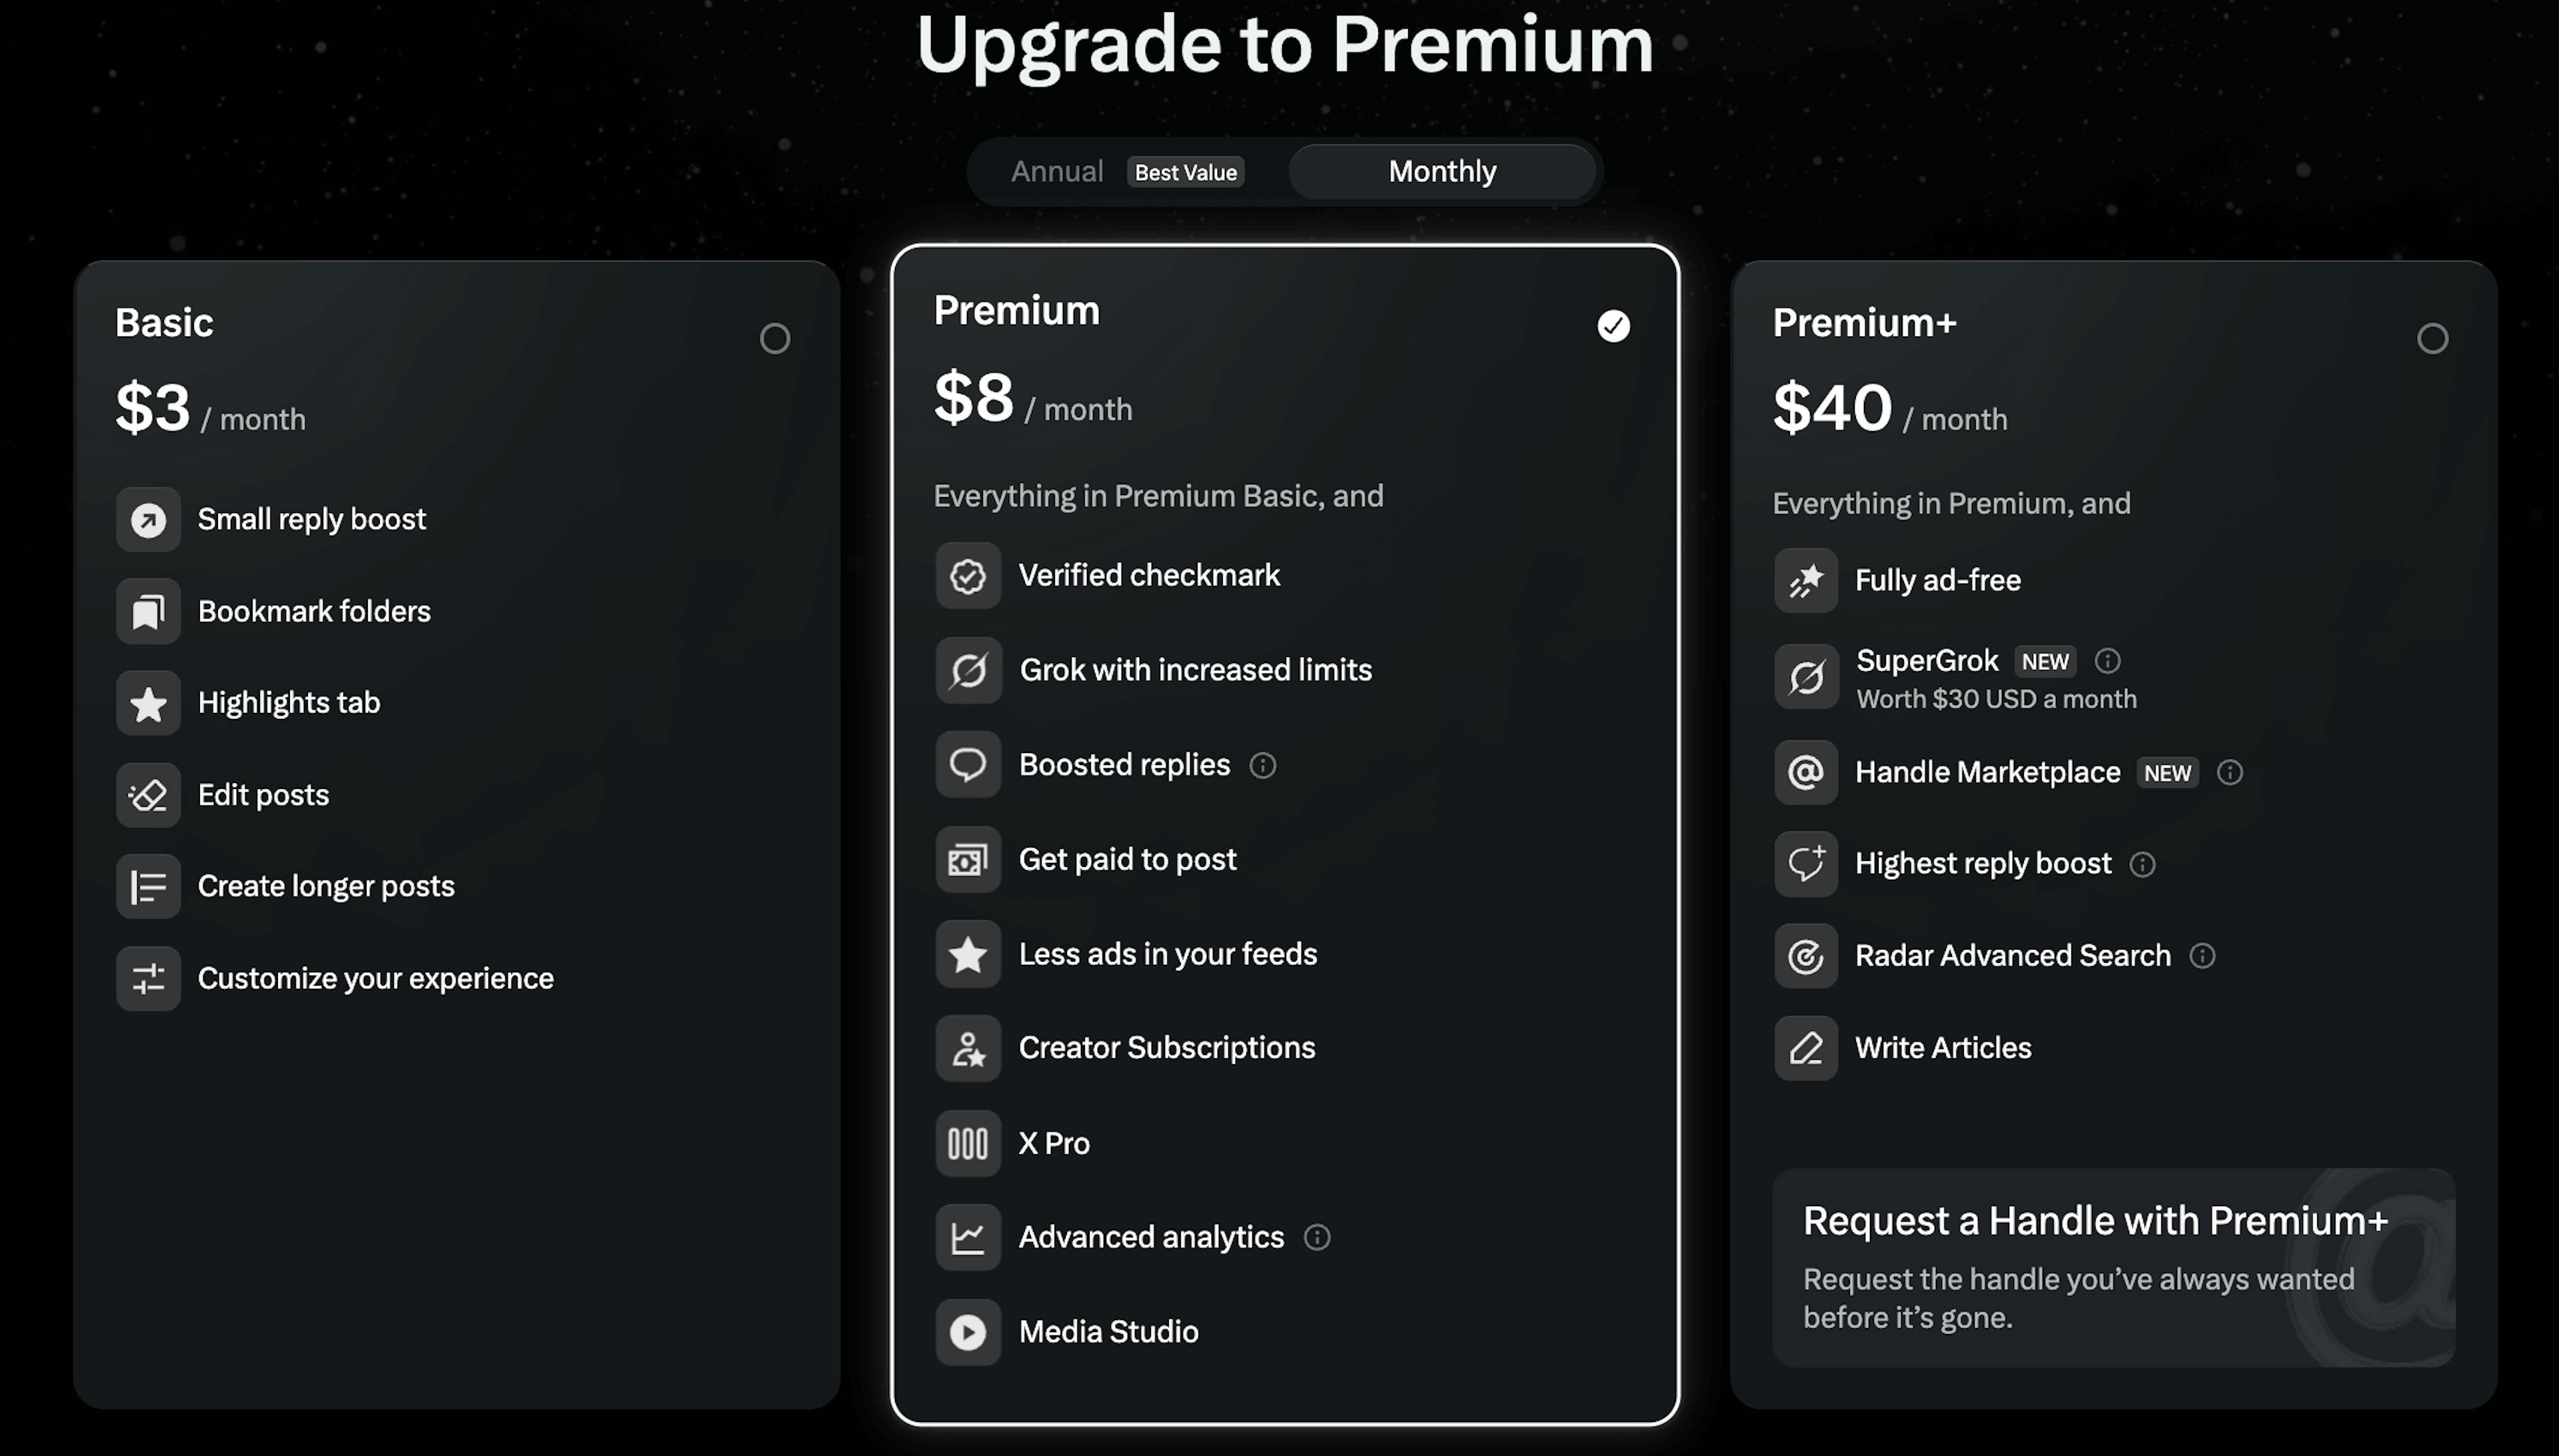Click the Verified checkmark badge icon

(967, 575)
